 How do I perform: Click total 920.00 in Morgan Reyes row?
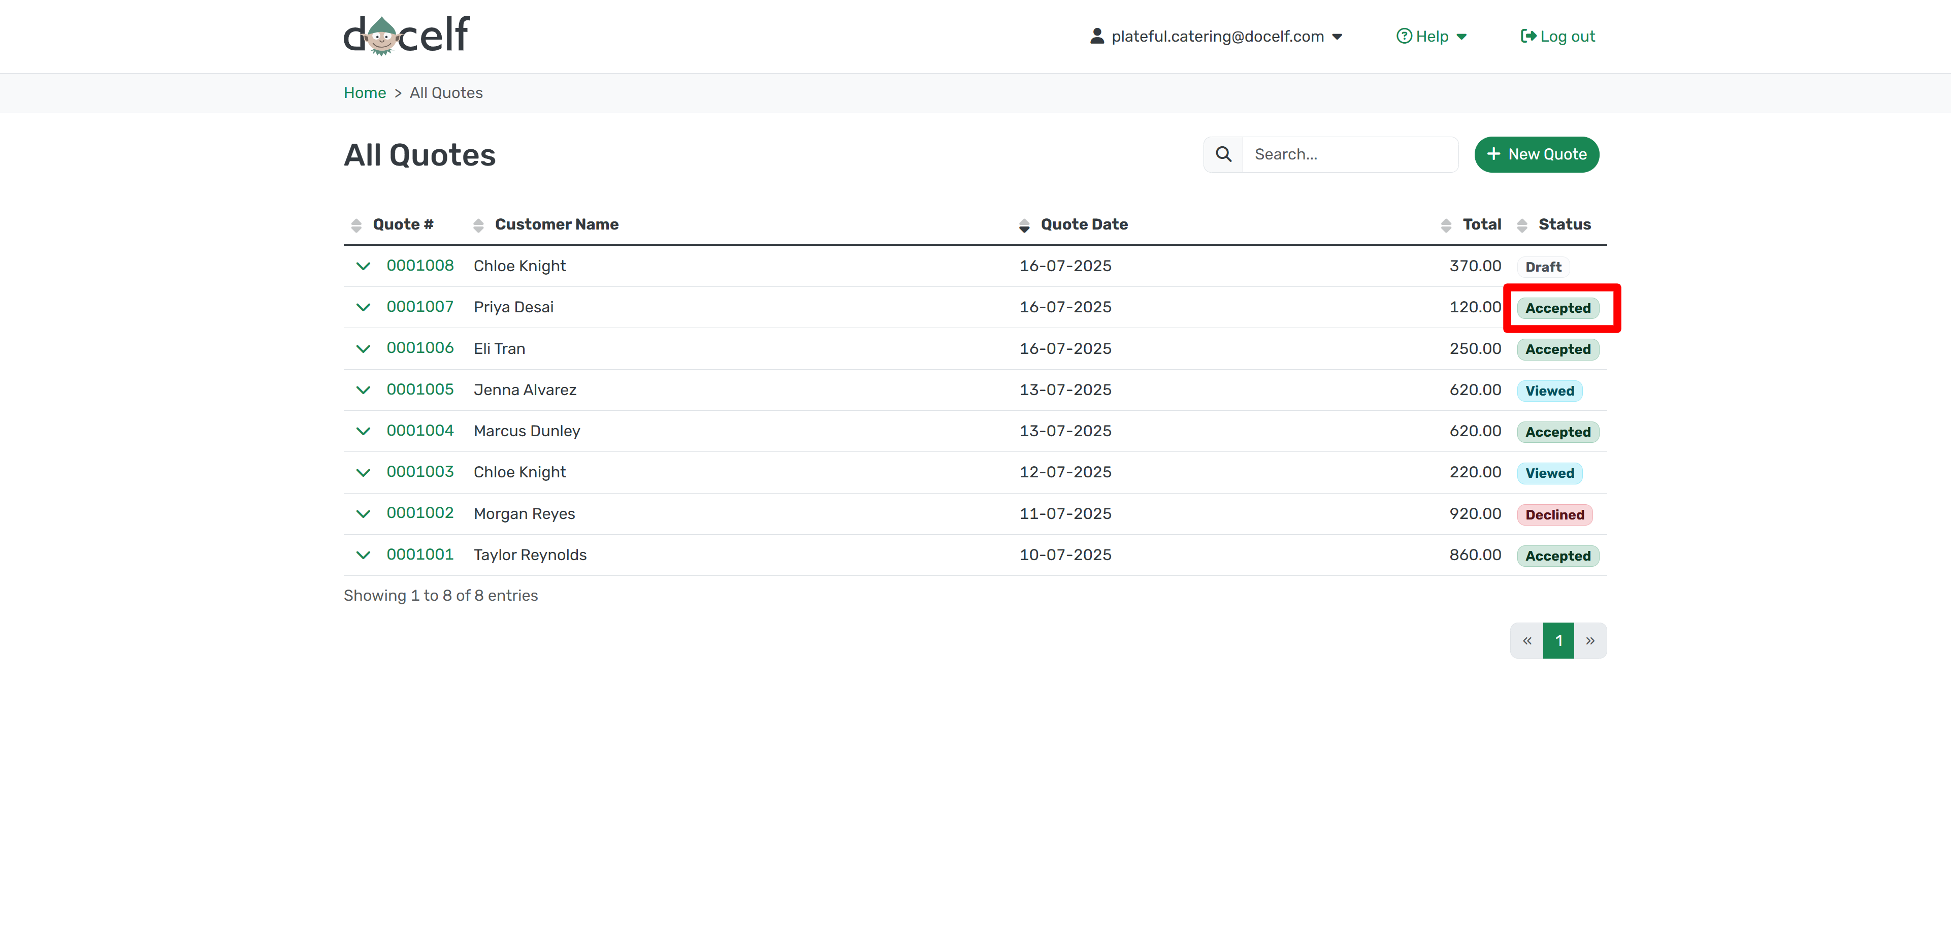(1475, 513)
